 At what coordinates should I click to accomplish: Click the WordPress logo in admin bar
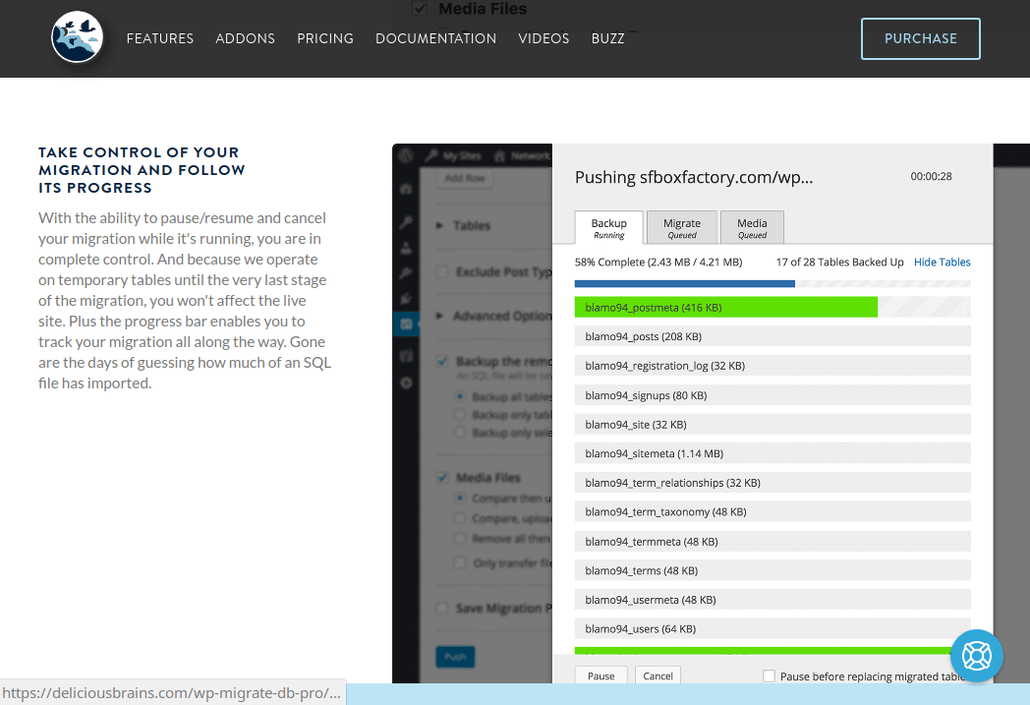point(406,155)
